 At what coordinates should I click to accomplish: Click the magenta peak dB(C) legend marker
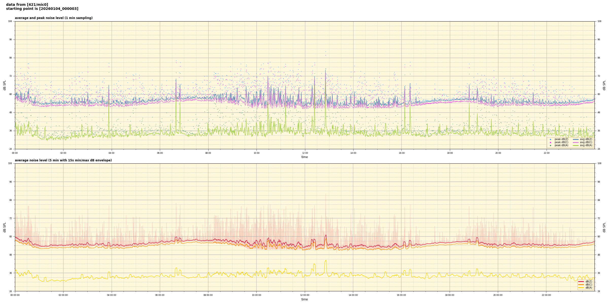(x=550, y=142)
